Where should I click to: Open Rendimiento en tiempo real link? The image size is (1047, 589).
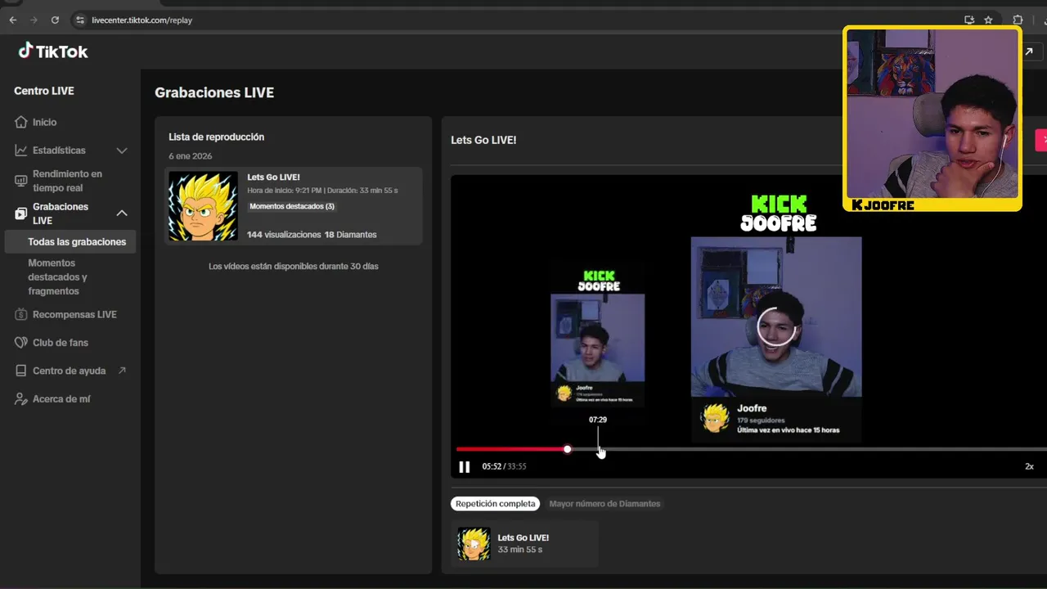pyautogui.click(x=67, y=181)
